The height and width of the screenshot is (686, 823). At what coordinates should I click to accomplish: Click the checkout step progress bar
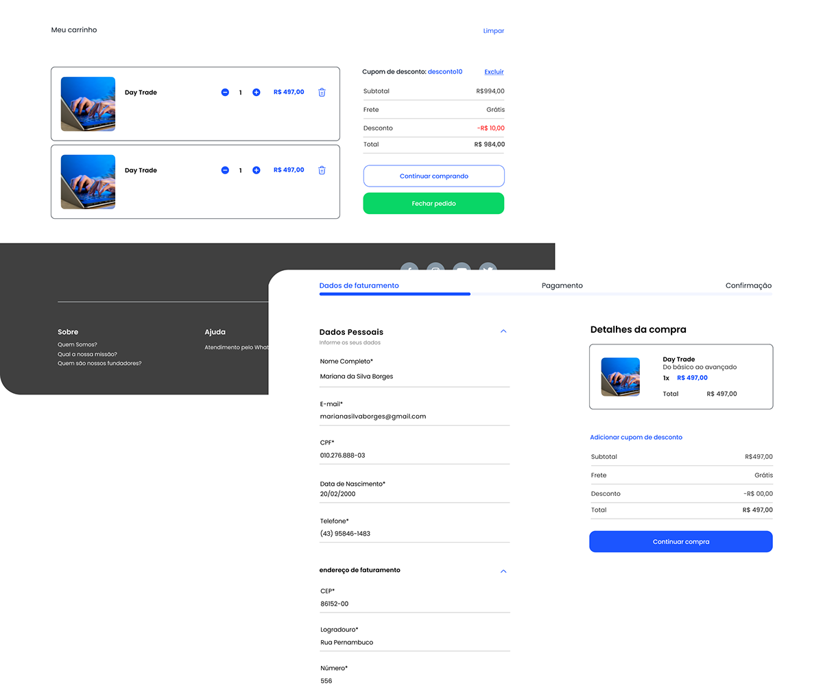[x=546, y=294]
